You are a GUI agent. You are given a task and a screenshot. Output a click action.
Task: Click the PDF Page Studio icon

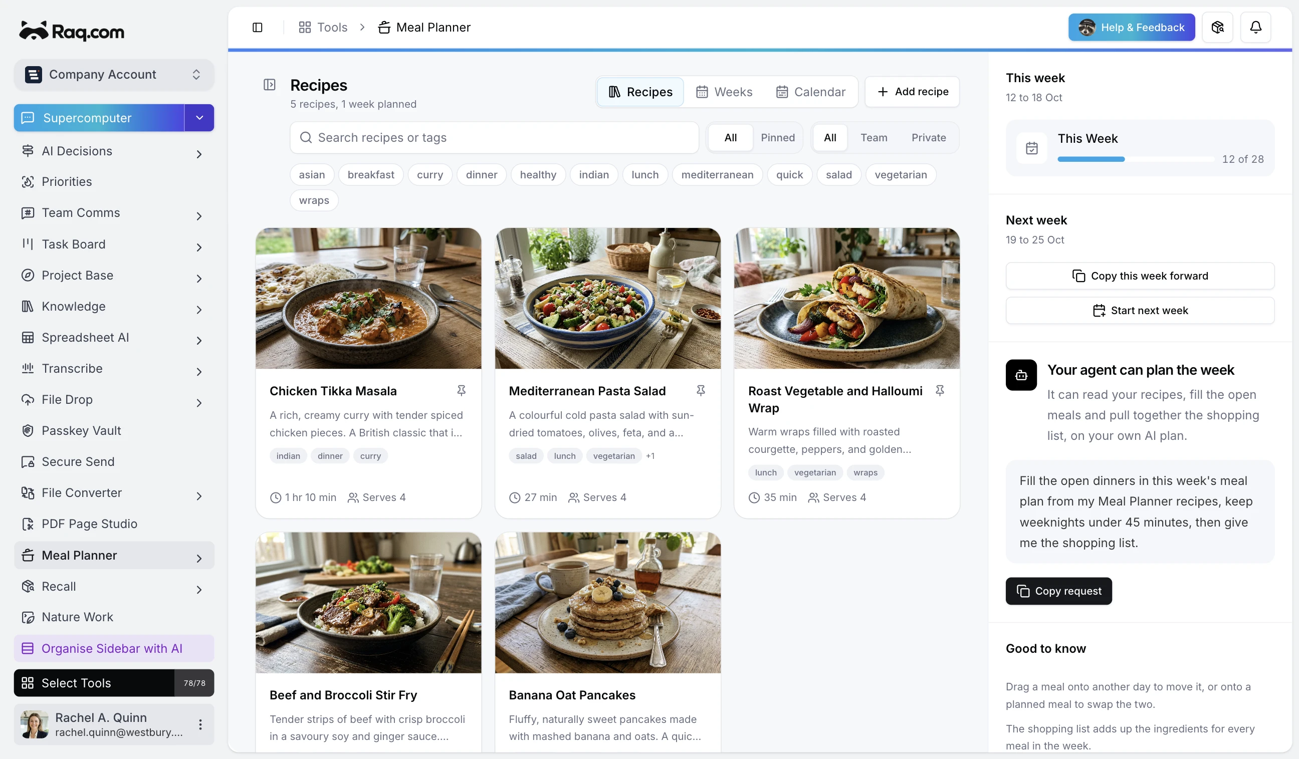28,524
